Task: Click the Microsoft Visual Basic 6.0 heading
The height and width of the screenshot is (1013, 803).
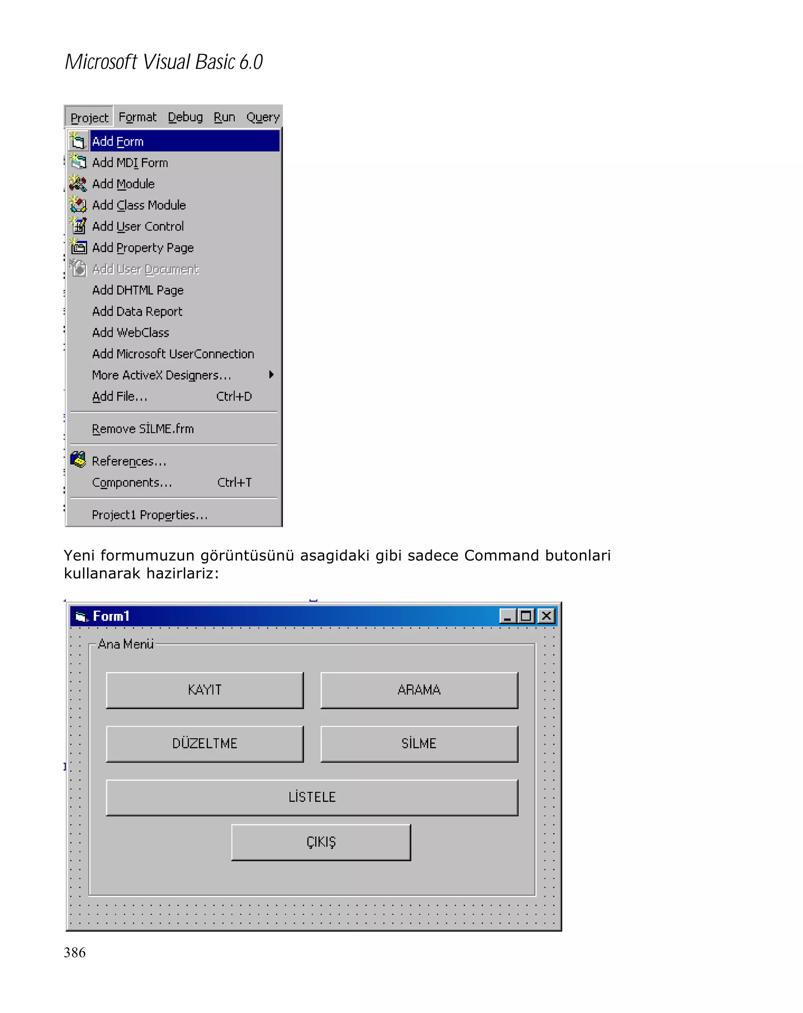Action: [164, 62]
